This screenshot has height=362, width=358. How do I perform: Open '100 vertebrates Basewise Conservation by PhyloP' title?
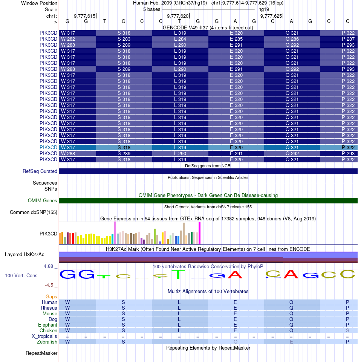pyautogui.click(x=208, y=266)
